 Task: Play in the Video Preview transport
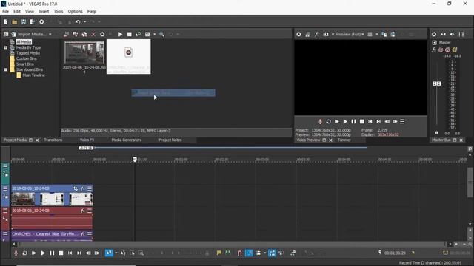coord(345,121)
